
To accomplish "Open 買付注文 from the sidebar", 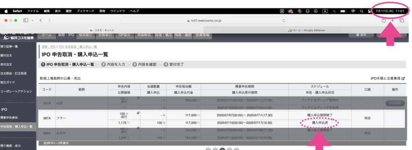I will (6, 55).
